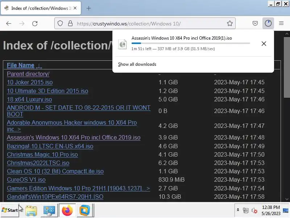Viewport: 290px width, 218px height.
Task: Switch to Firefox in taskbar
Action: click(67, 211)
